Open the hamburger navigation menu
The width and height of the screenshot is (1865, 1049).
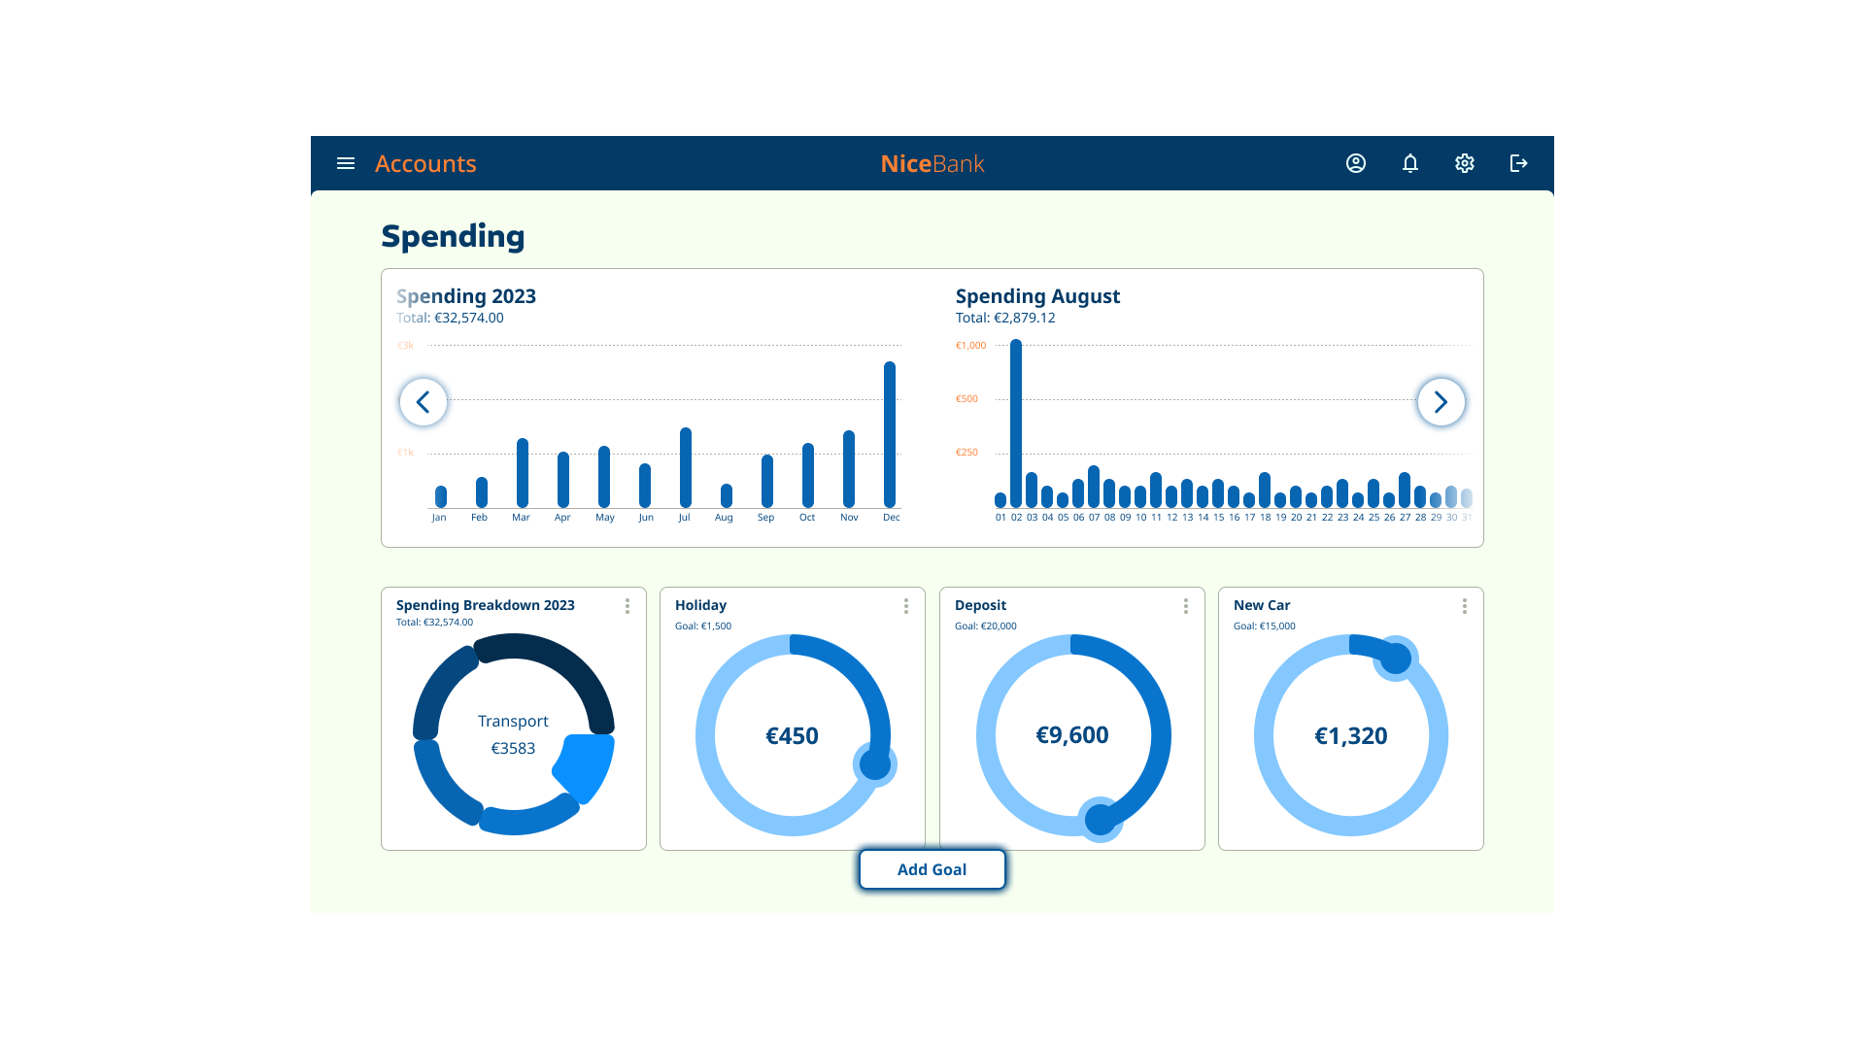pos(345,163)
